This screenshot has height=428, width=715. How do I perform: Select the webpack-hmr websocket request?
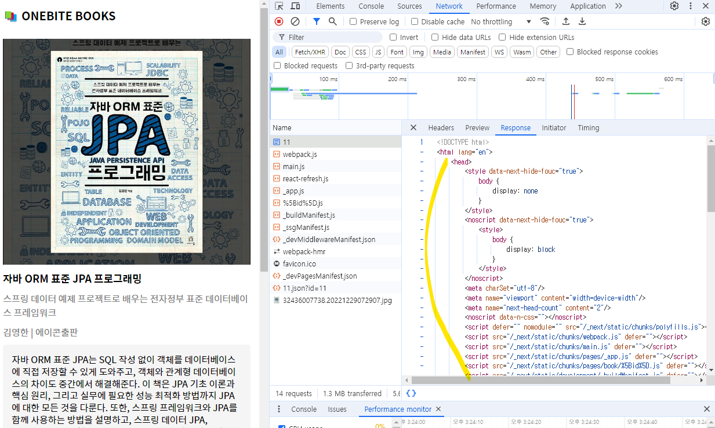(335, 251)
